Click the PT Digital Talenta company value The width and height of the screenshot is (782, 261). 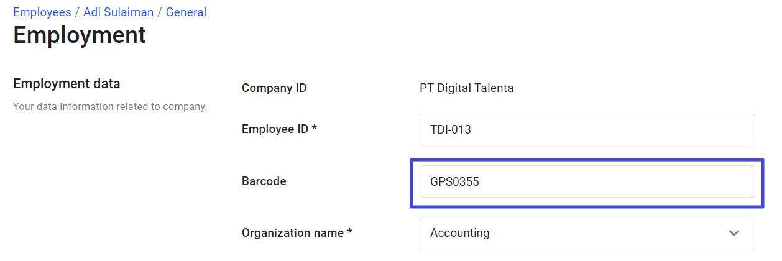click(x=466, y=88)
